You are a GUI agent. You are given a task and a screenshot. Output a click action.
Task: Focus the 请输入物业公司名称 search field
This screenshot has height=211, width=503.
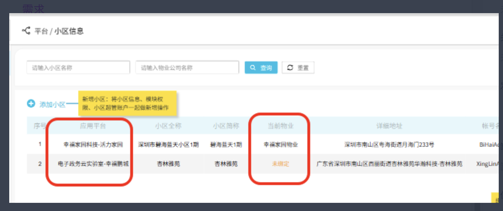click(187, 67)
